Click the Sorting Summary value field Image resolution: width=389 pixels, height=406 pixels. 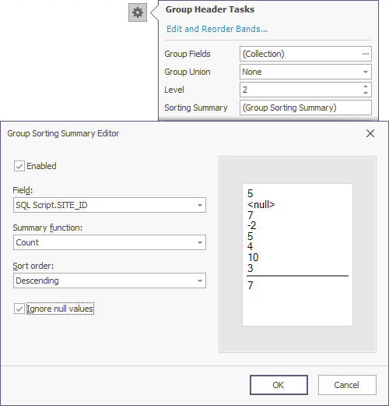[x=306, y=108]
